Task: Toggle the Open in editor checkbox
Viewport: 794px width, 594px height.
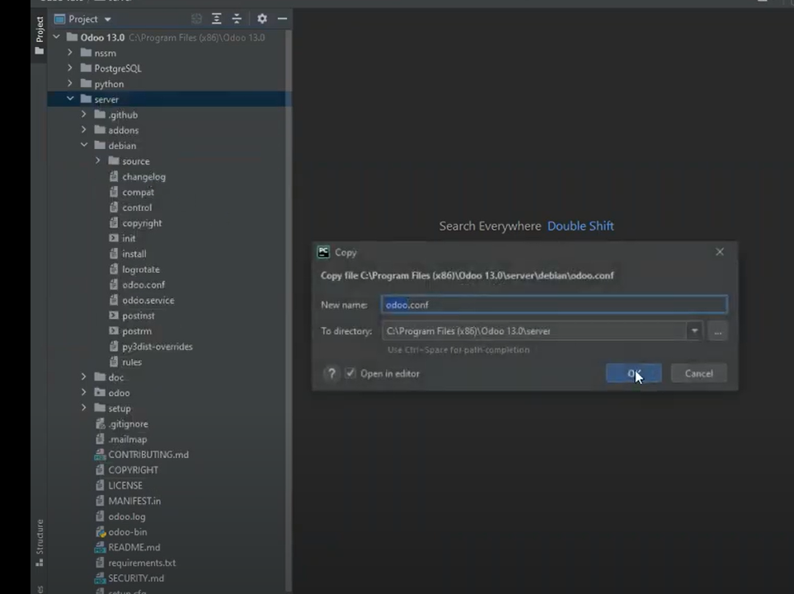Action: pos(350,373)
